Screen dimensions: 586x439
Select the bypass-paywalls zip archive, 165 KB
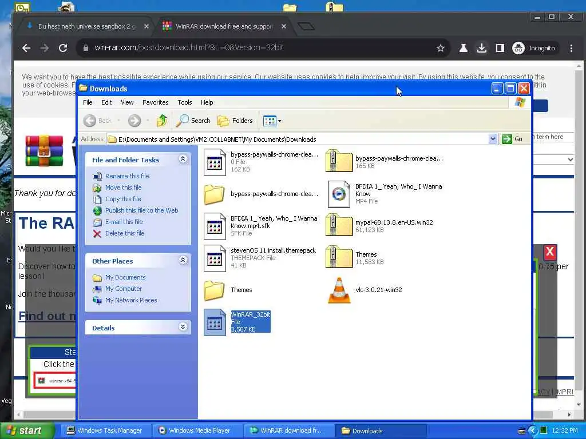(339, 161)
